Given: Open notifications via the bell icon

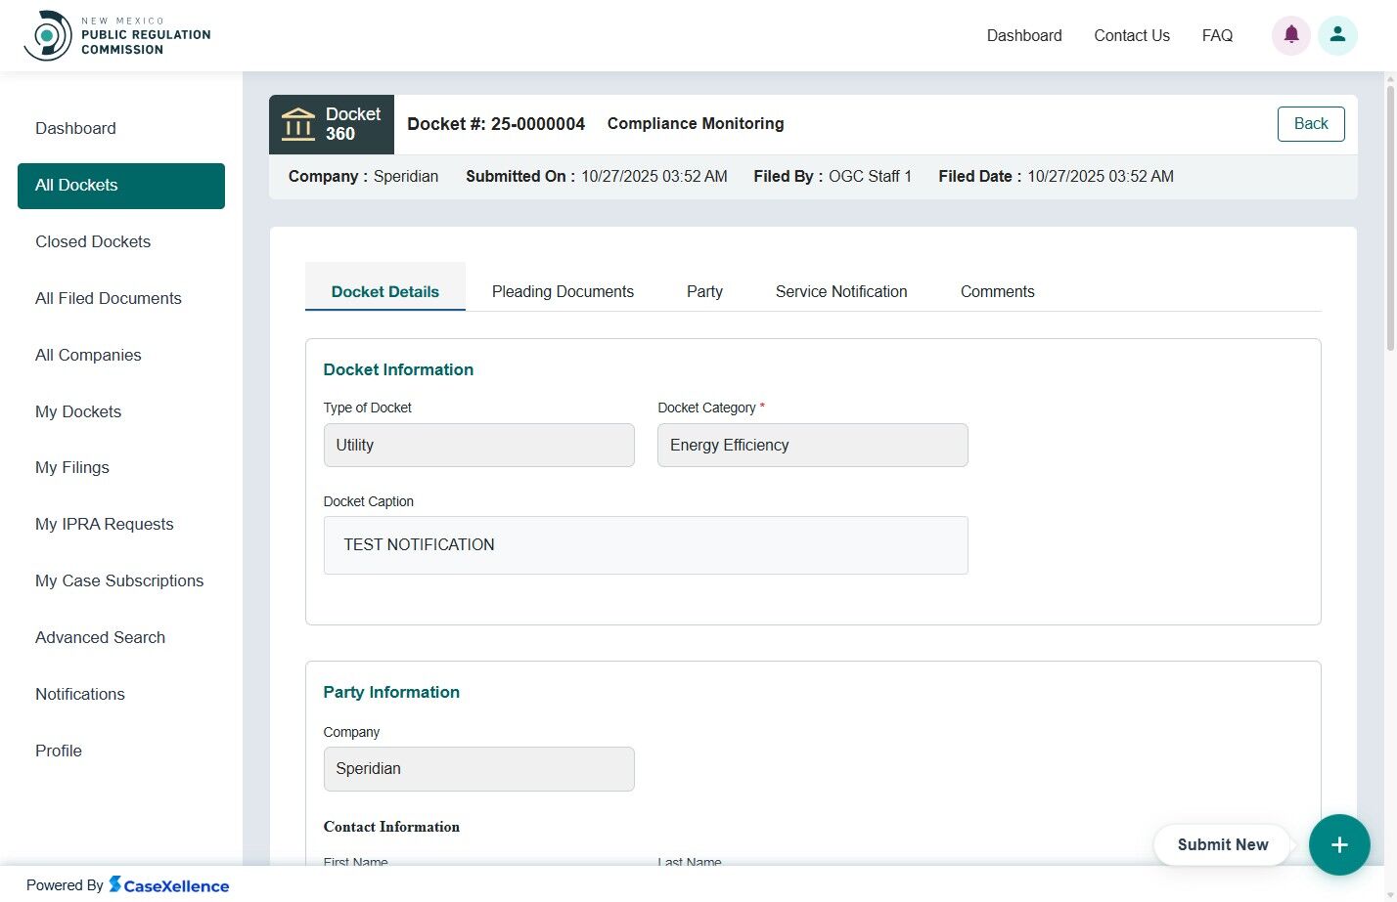Looking at the screenshot, I should tap(1290, 34).
